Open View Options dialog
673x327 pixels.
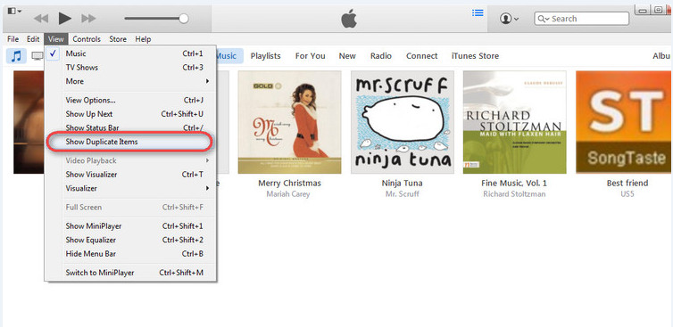tap(131, 101)
